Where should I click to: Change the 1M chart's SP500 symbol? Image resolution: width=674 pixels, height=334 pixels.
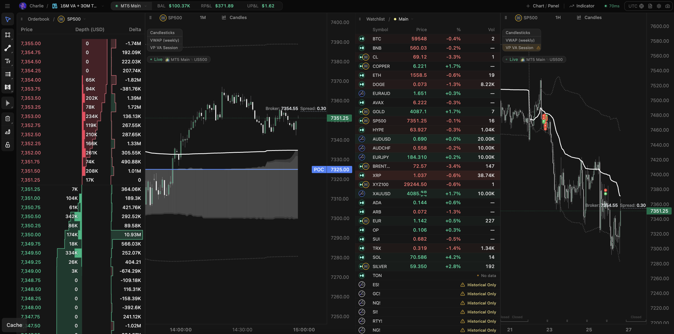[x=171, y=18]
